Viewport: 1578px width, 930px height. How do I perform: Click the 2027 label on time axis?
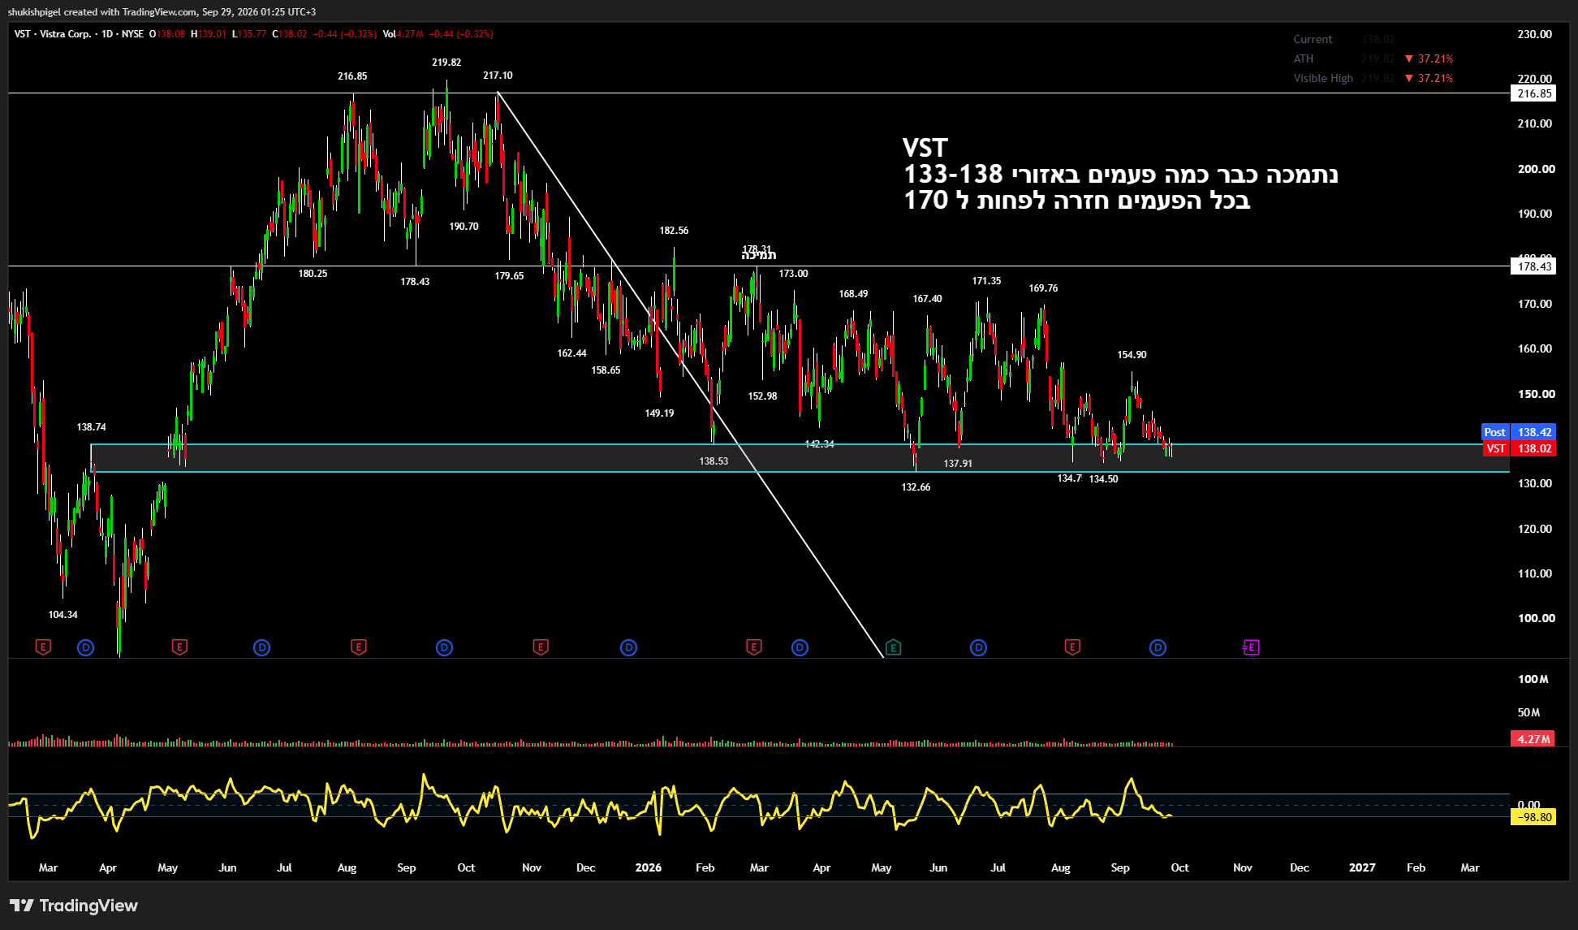tap(1362, 867)
